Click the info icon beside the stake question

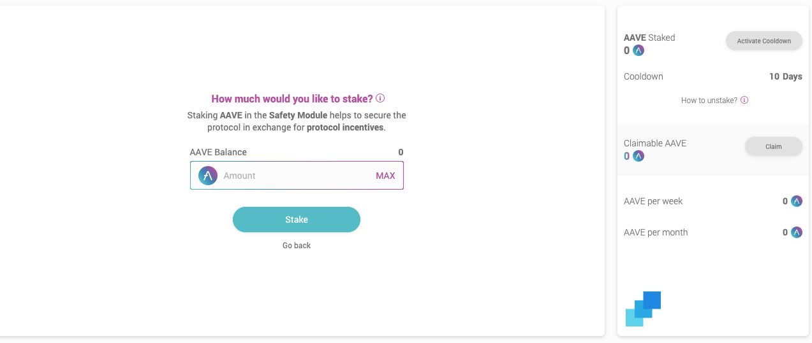pyautogui.click(x=380, y=99)
